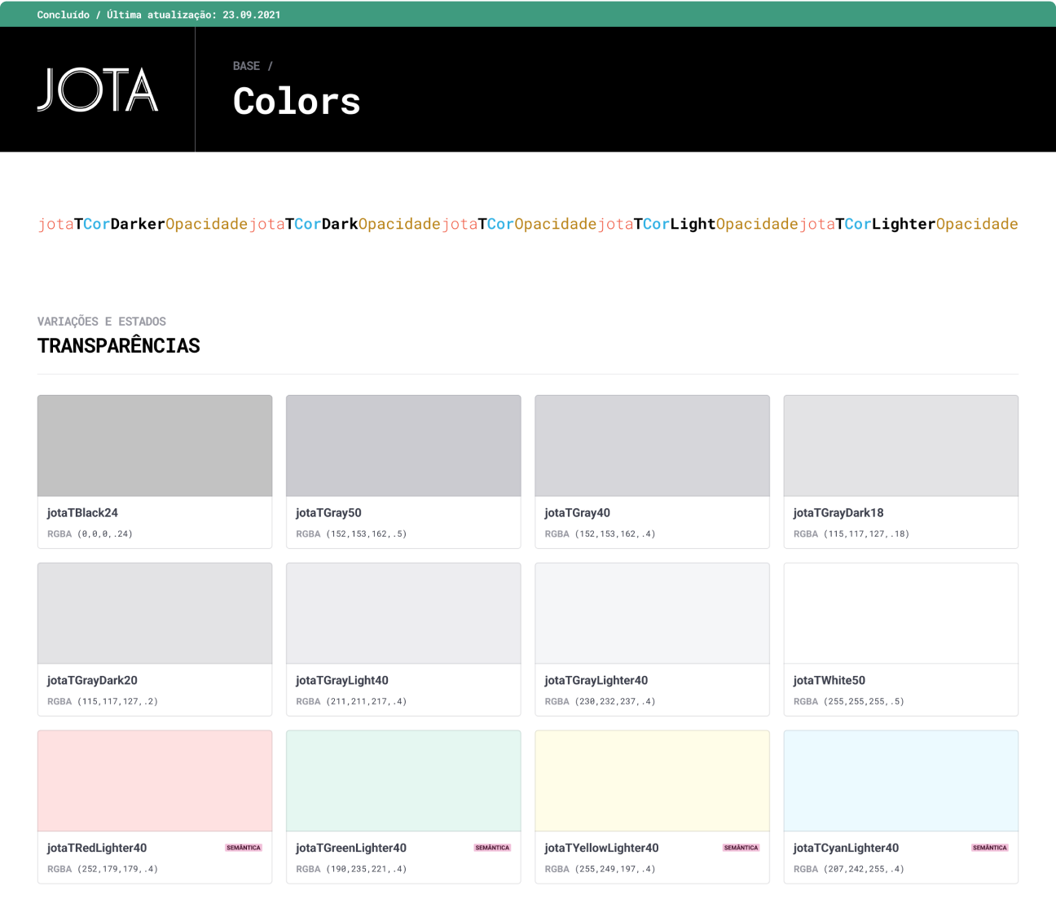Click the jotaTGrayDark20 name label

point(92,681)
